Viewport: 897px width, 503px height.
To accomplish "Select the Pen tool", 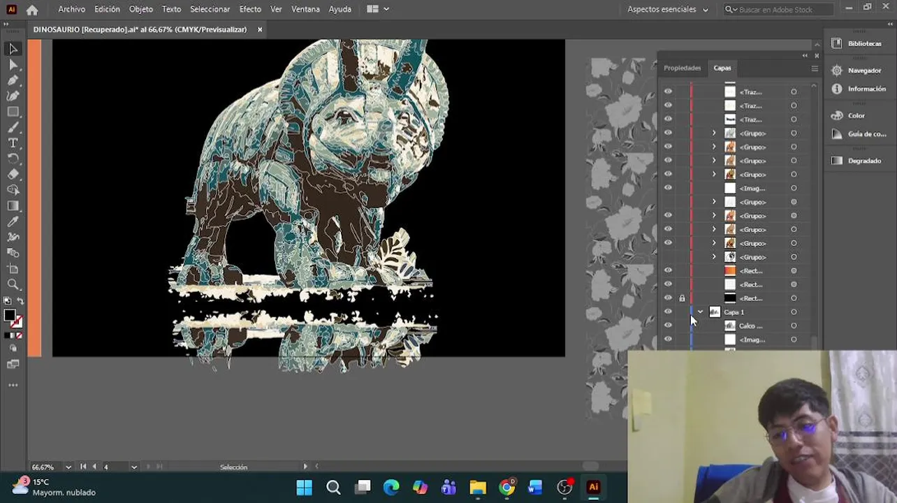I will click(13, 80).
